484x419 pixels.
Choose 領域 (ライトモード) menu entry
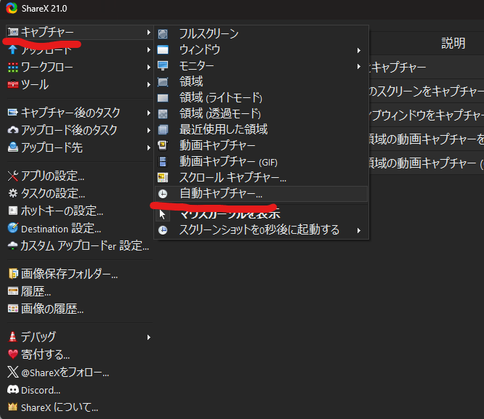(261, 98)
